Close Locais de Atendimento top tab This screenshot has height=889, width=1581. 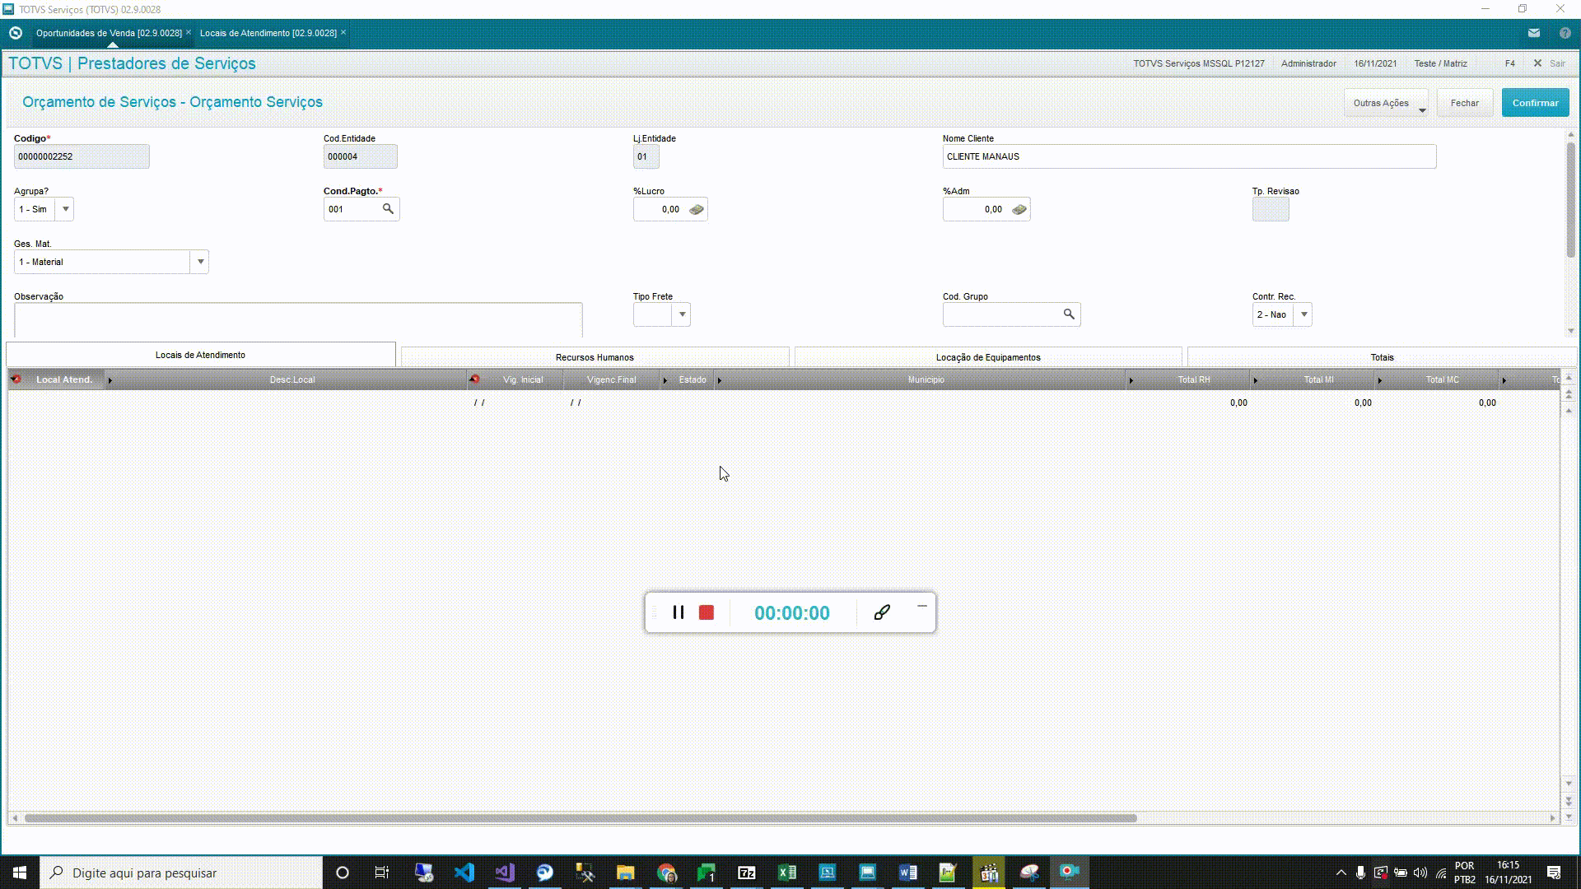[343, 32]
